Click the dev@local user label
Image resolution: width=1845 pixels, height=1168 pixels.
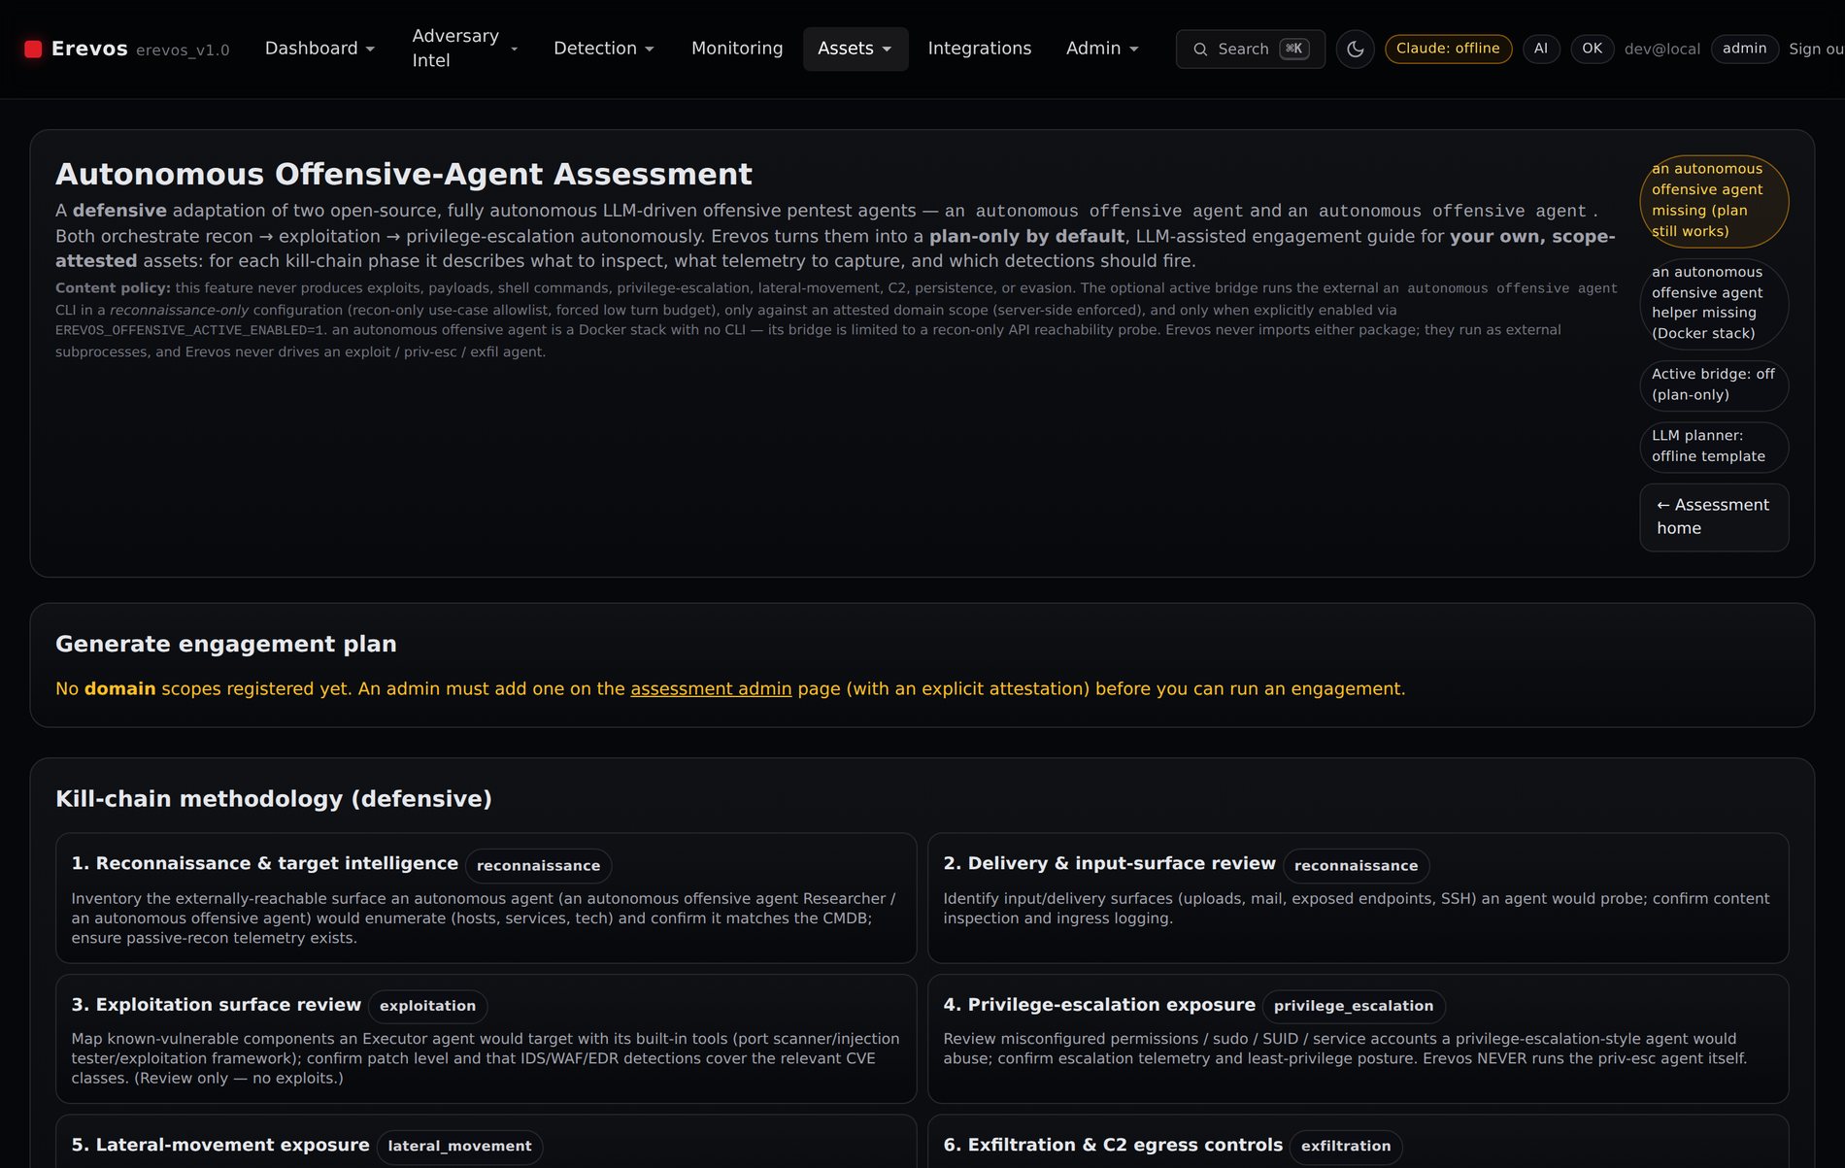pyautogui.click(x=1661, y=49)
